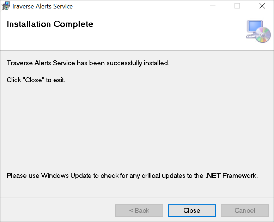The image size is (274, 222).
Task: Click the words ".NET Framework" in the bottom note
Action: pos(231,175)
